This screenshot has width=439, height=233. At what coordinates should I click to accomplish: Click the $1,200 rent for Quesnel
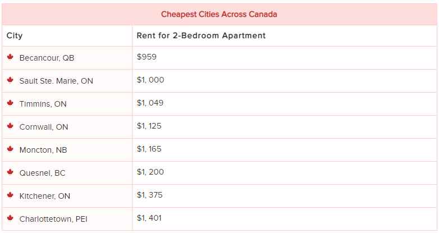coord(150,172)
